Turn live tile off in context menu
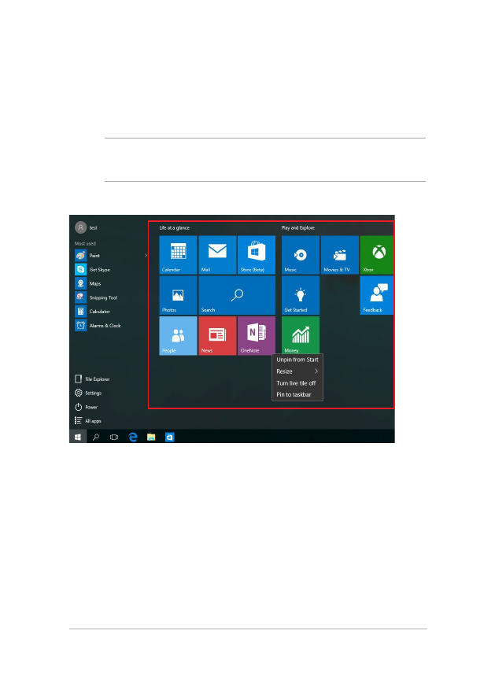Viewport: 495px width, 687px height. click(296, 383)
